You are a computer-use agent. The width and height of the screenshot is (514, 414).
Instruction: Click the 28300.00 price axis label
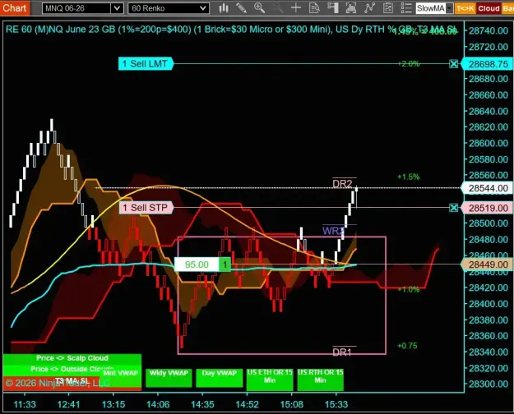pos(489,384)
